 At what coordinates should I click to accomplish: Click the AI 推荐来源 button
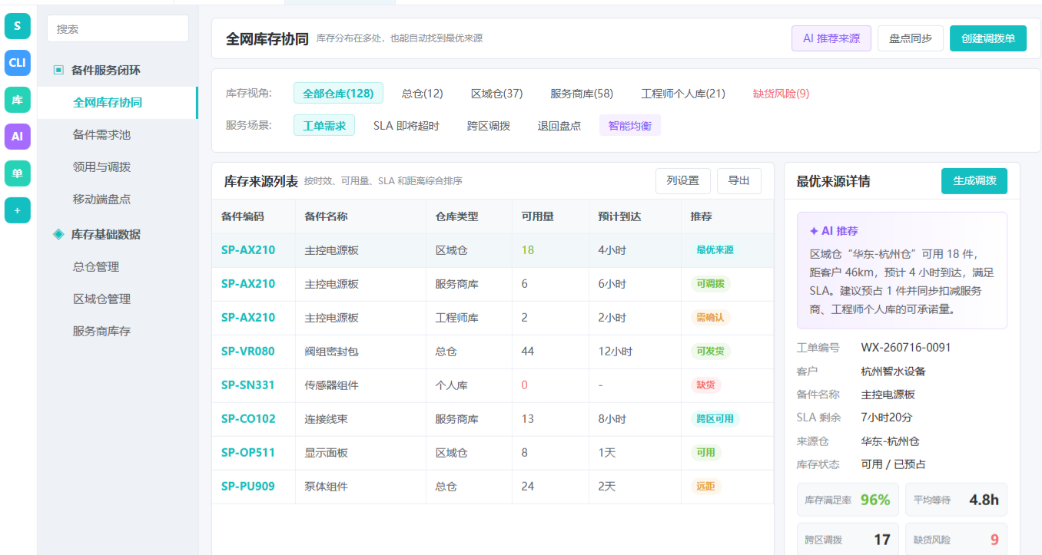[831, 38]
